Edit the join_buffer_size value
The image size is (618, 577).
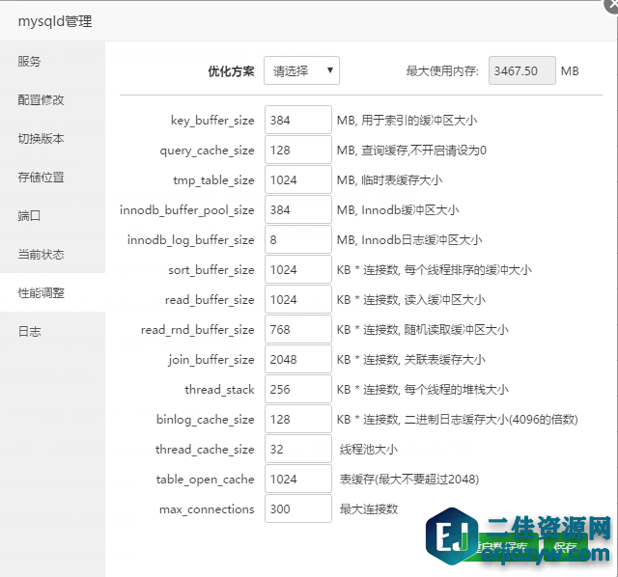[x=298, y=359]
